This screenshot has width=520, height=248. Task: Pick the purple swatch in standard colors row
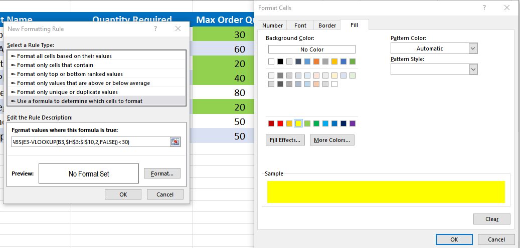click(353, 123)
